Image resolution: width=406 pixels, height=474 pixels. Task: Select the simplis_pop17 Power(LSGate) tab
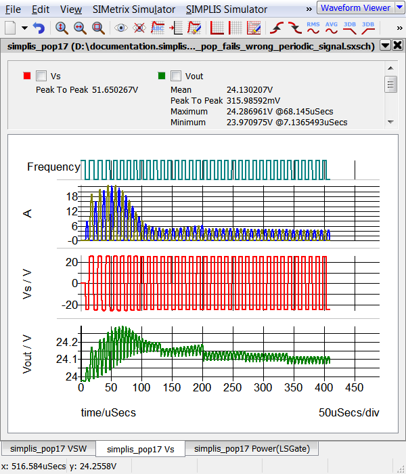point(247,448)
